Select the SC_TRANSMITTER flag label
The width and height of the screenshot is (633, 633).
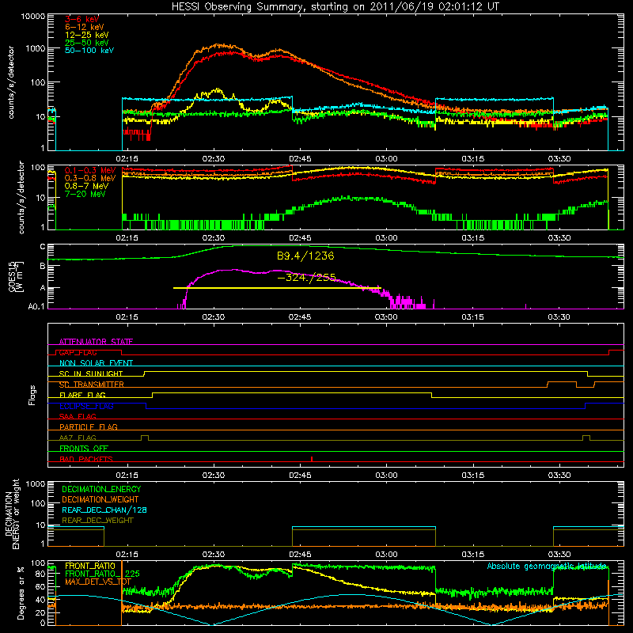(x=92, y=385)
